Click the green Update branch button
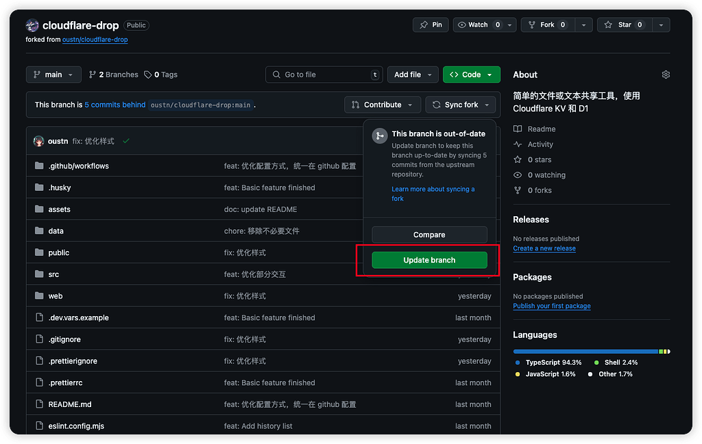The image size is (702, 444). click(x=429, y=260)
